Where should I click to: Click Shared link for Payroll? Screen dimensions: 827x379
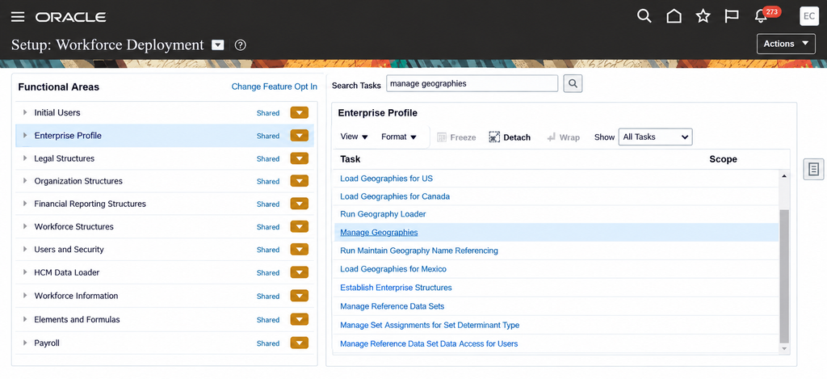click(268, 343)
